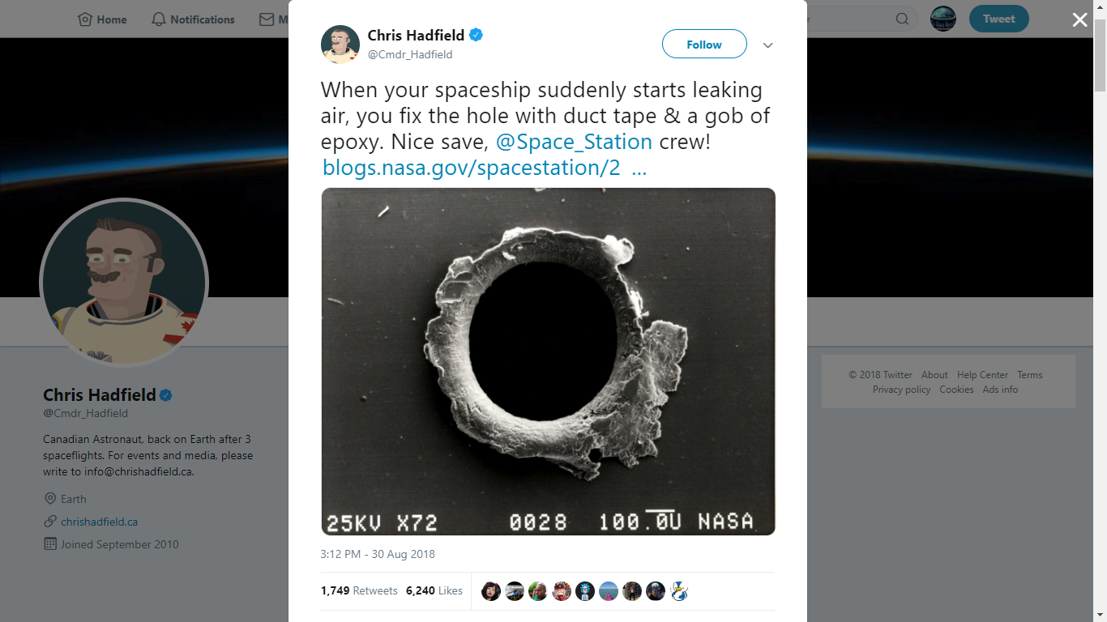
Task: Click Chris Hadfield's avatar in the tweet
Action: [x=340, y=45]
